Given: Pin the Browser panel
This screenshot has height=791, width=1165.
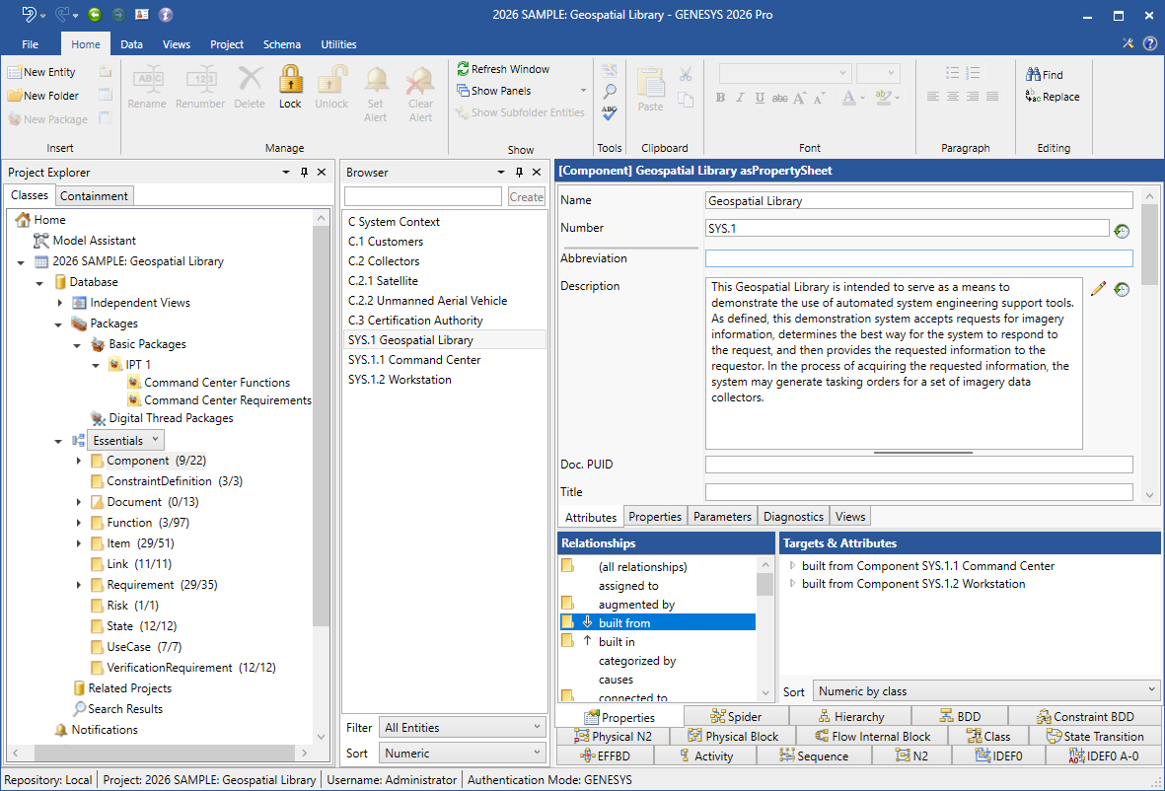Looking at the screenshot, I should pos(519,173).
